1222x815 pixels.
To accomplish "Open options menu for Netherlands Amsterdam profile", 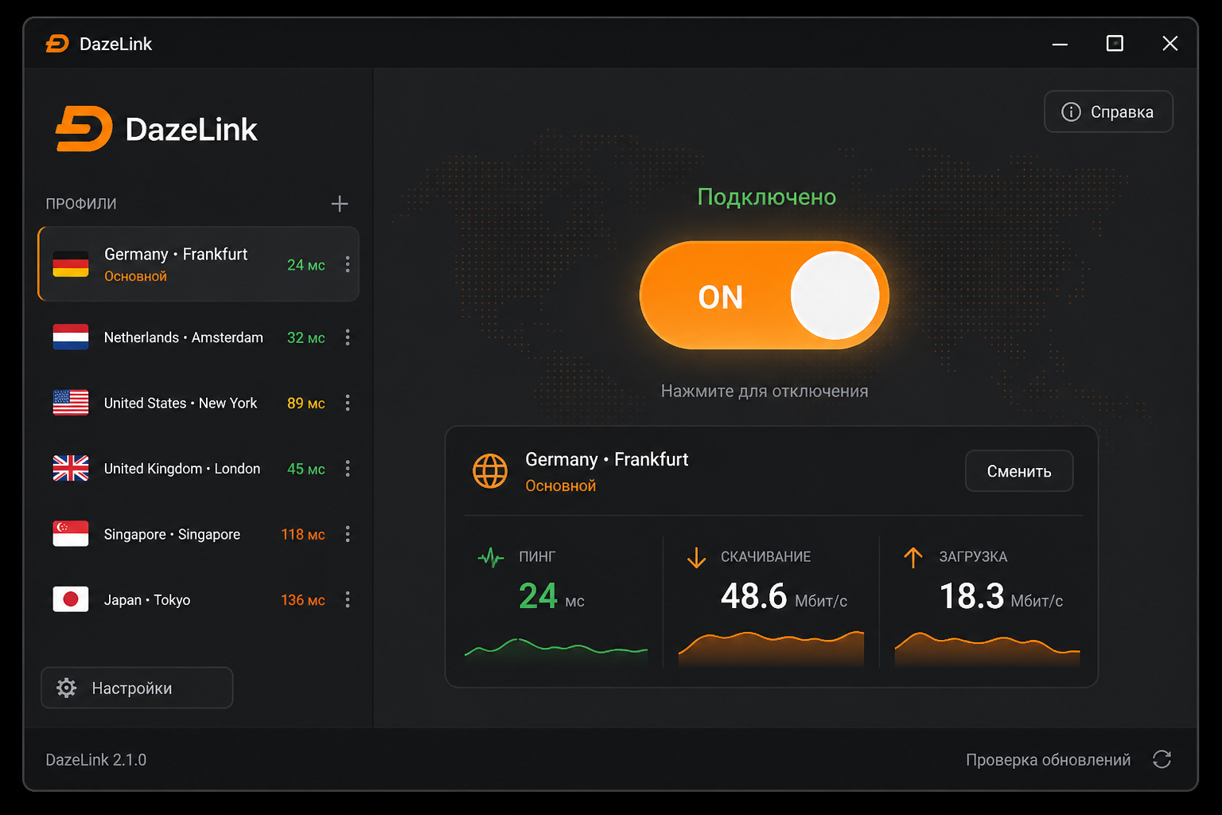I will pos(348,337).
